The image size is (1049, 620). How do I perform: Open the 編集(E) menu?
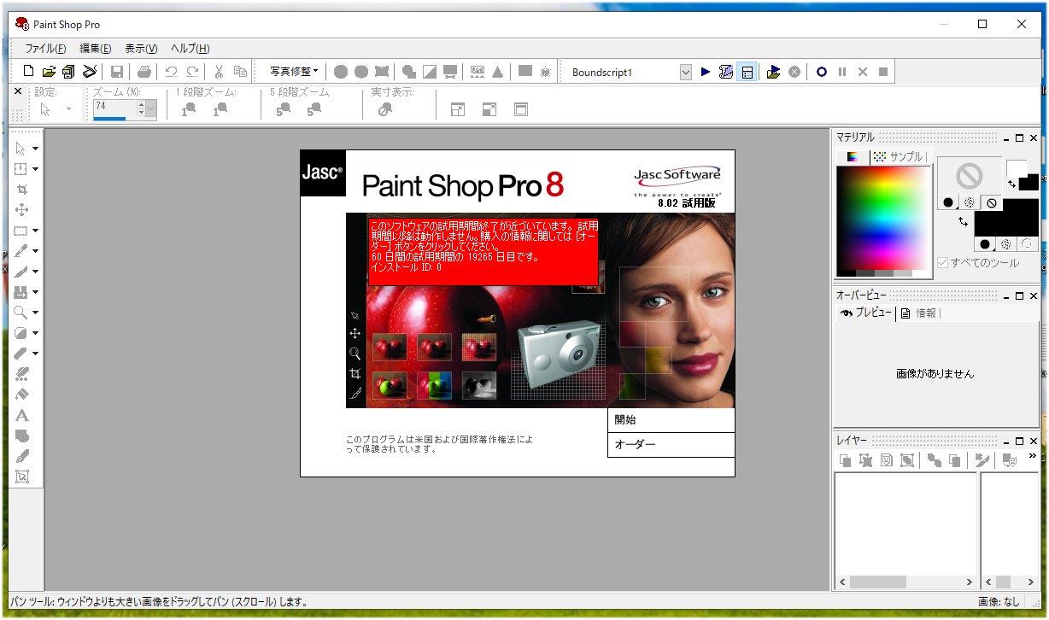click(x=95, y=48)
